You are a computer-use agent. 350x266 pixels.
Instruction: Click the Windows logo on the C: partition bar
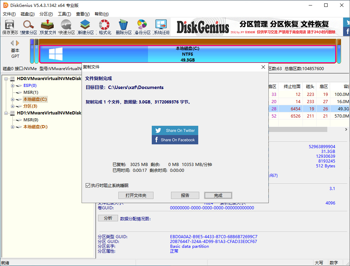point(56,54)
